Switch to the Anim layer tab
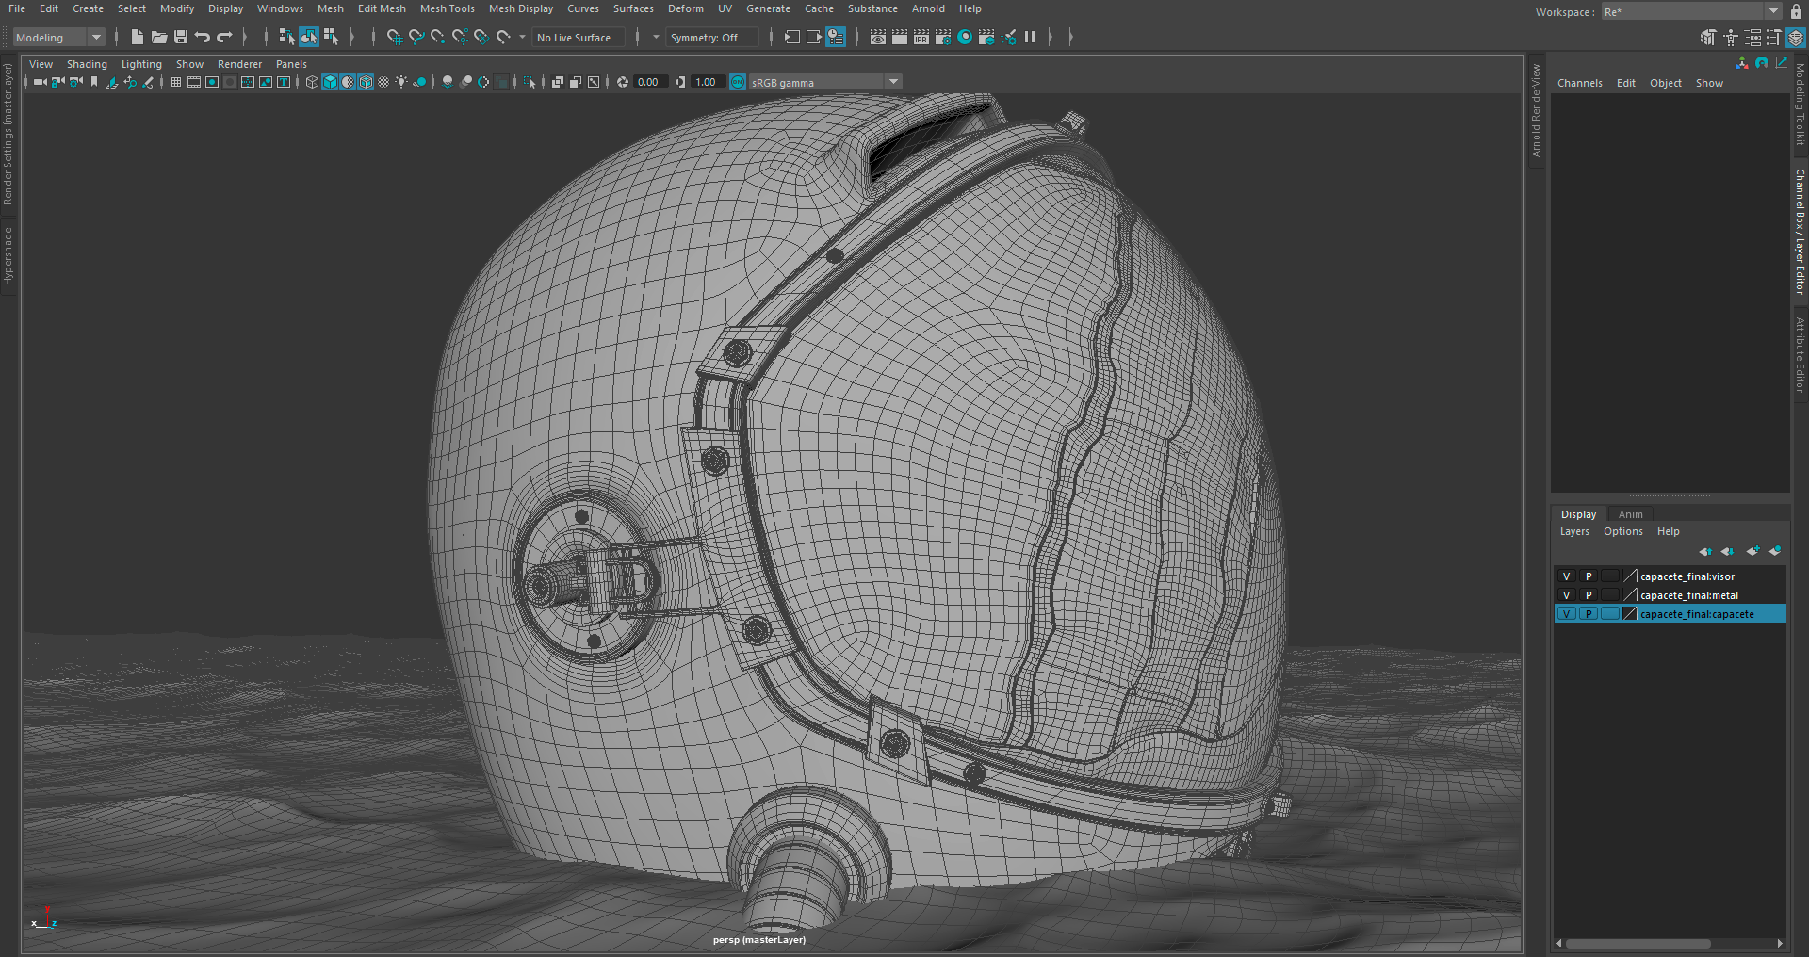The image size is (1809, 957). click(x=1630, y=514)
